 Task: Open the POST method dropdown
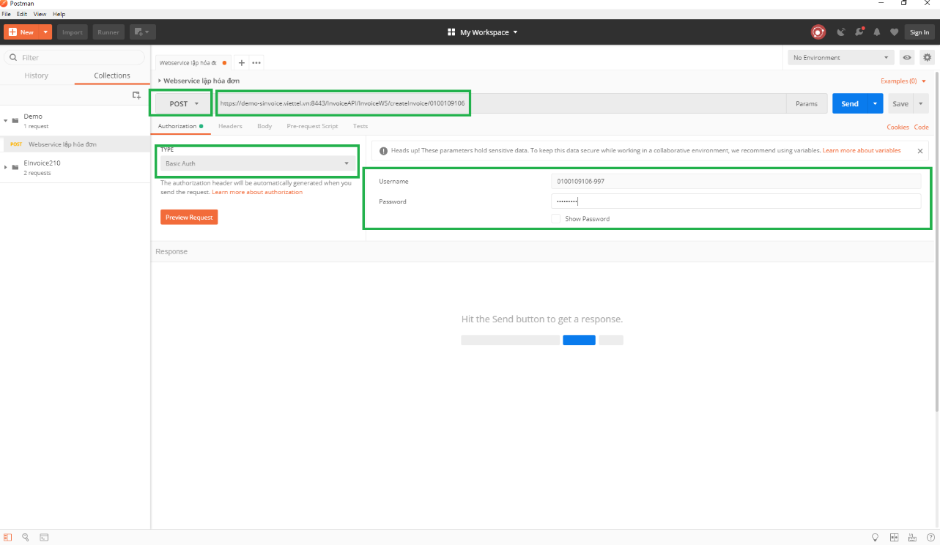[x=182, y=104]
